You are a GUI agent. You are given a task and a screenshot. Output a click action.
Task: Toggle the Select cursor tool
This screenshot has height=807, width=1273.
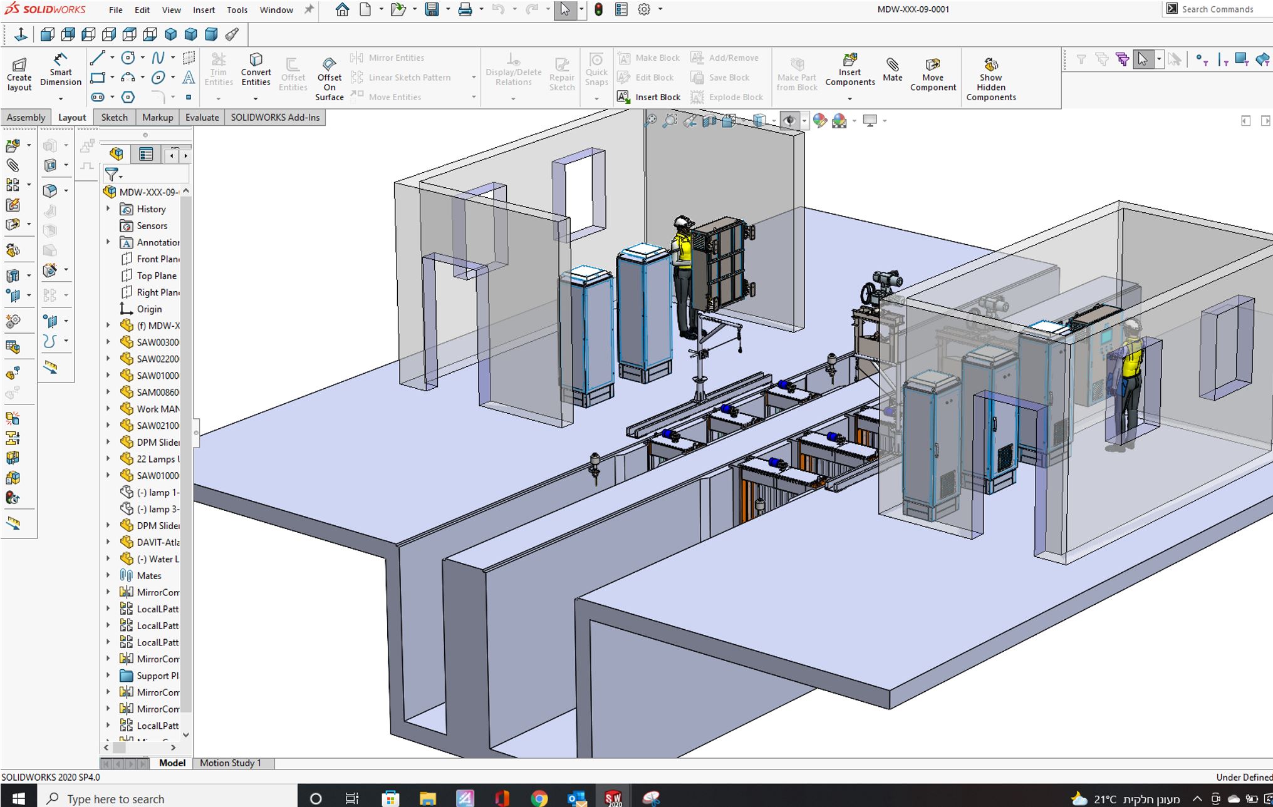565,9
